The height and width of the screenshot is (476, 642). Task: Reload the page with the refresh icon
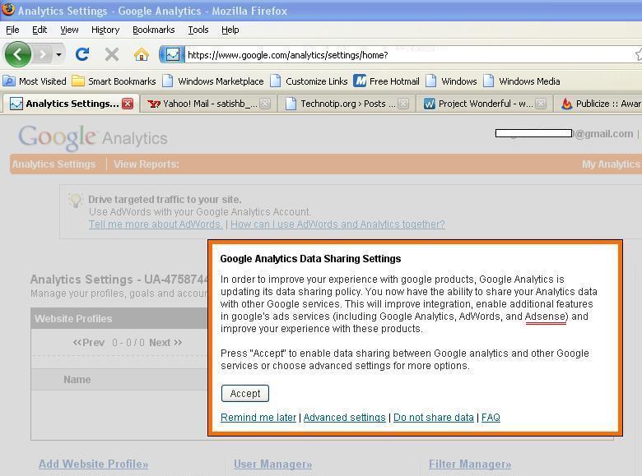coord(82,54)
